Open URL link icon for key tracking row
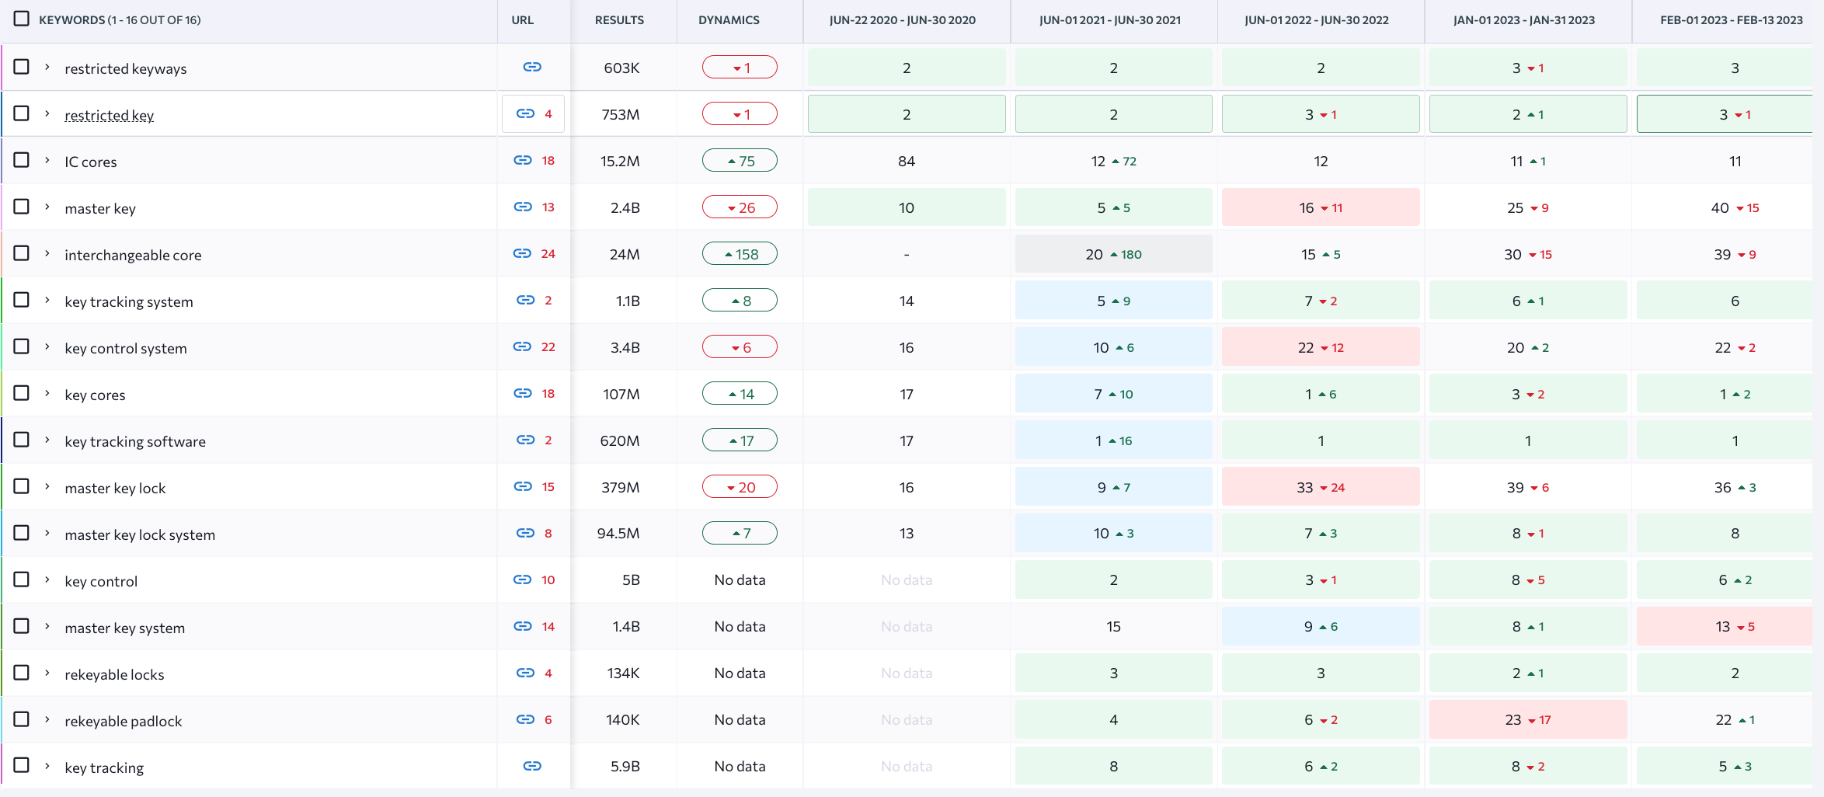Viewport: 1824px width, 797px height. 532,766
